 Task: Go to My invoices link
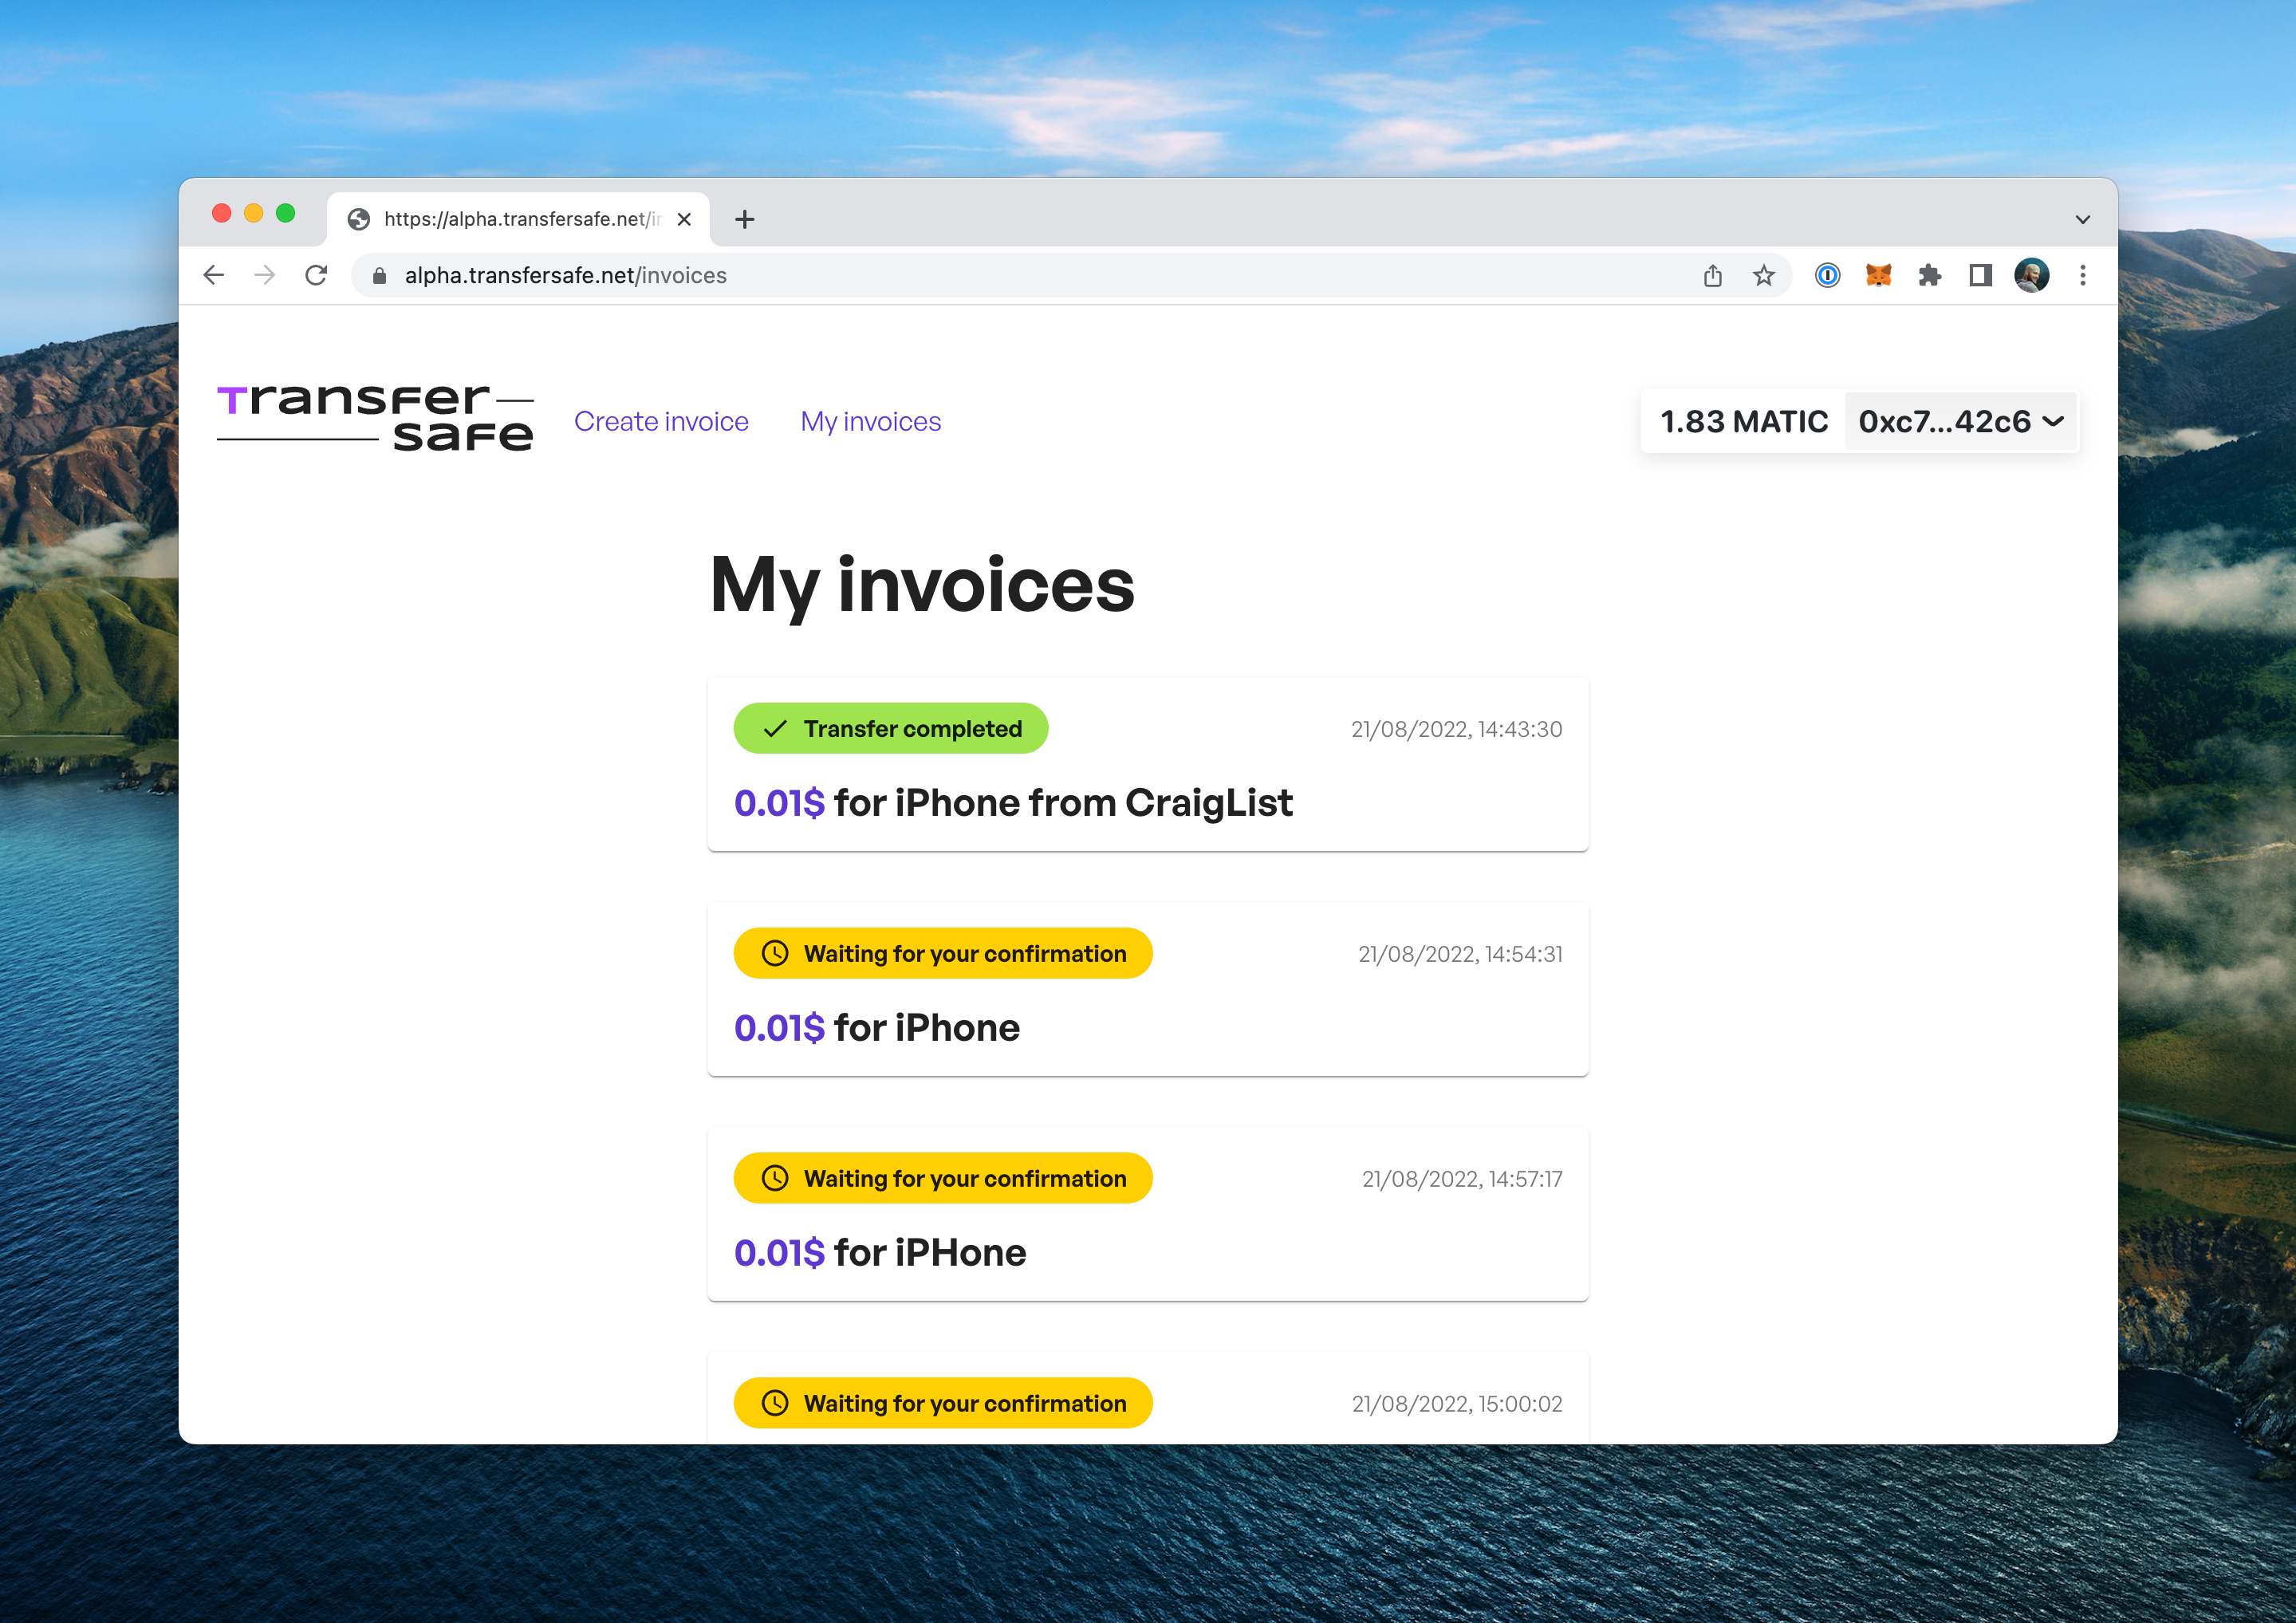click(870, 422)
